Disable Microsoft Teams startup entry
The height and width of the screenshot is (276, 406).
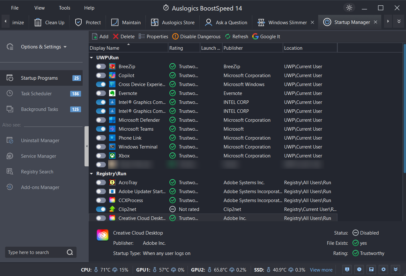point(101,129)
